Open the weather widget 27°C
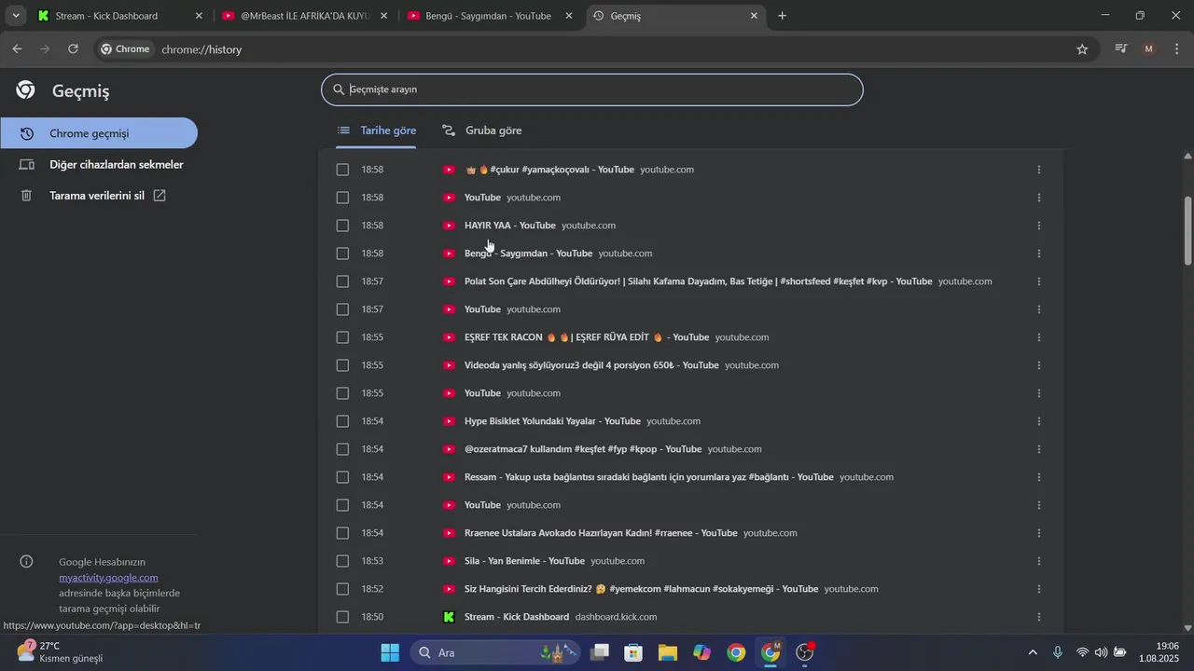Viewport: 1194px width, 671px height. coord(61,652)
